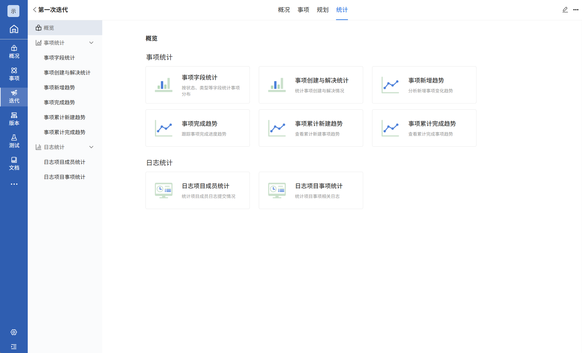
Task: Toggle the sidebar collapse icon at bottom
Action: click(x=14, y=346)
